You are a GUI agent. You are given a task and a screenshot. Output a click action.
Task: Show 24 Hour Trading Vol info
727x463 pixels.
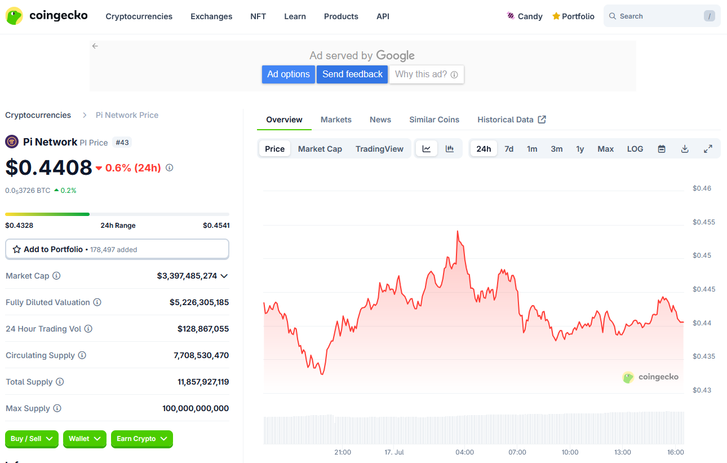coord(88,329)
